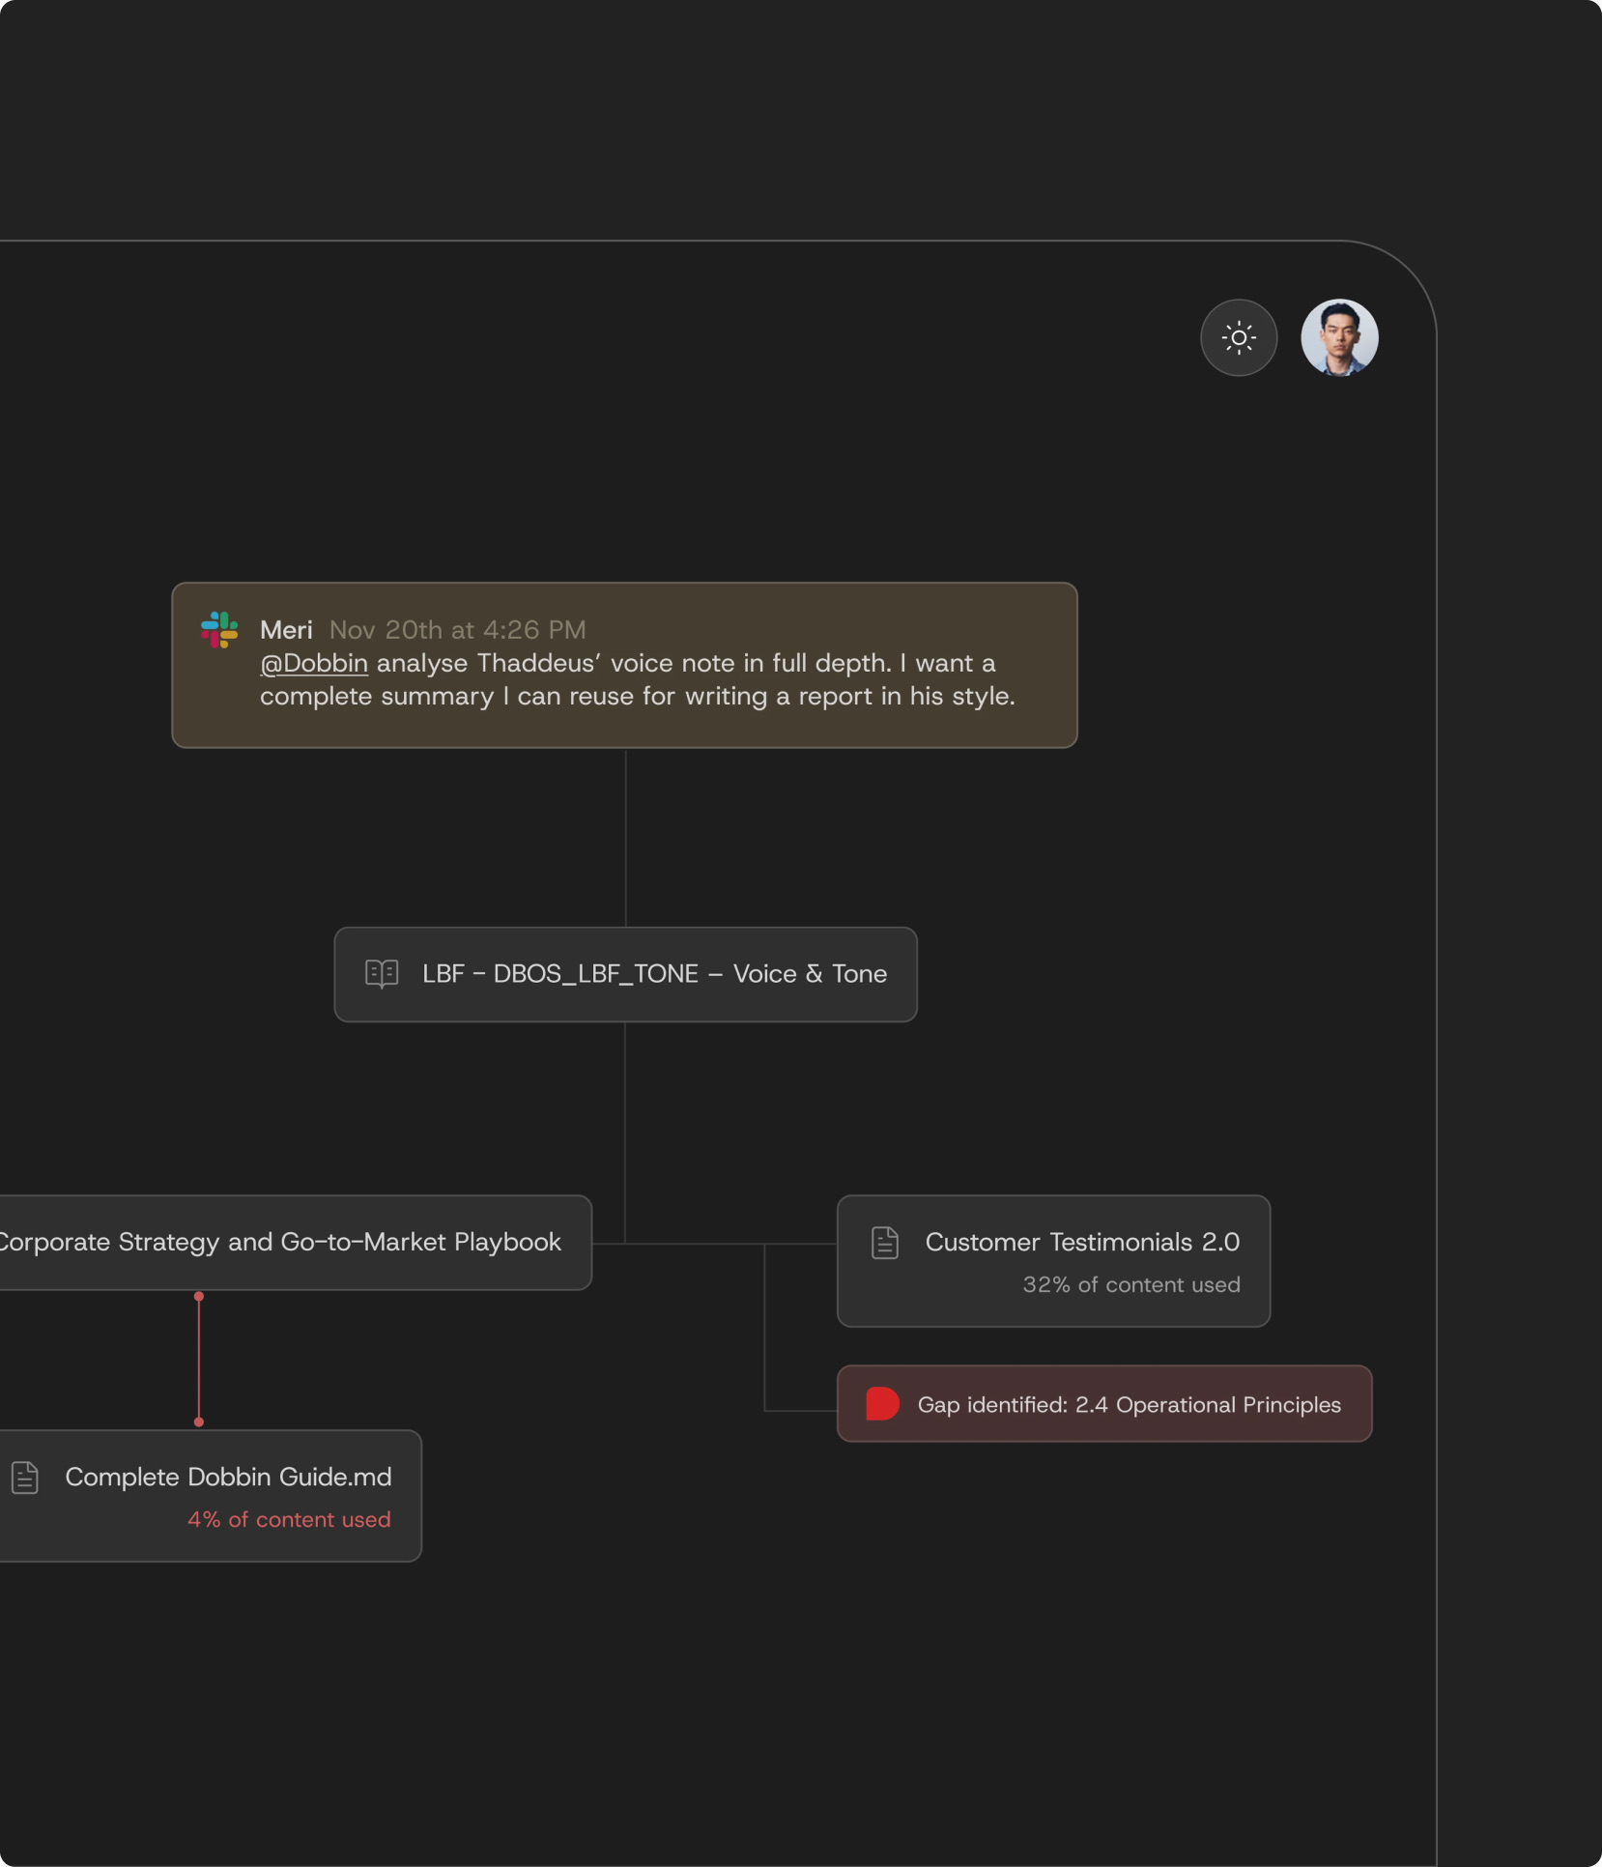Click the timestamp Nov 20th at 4:26 PM

coord(458,630)
